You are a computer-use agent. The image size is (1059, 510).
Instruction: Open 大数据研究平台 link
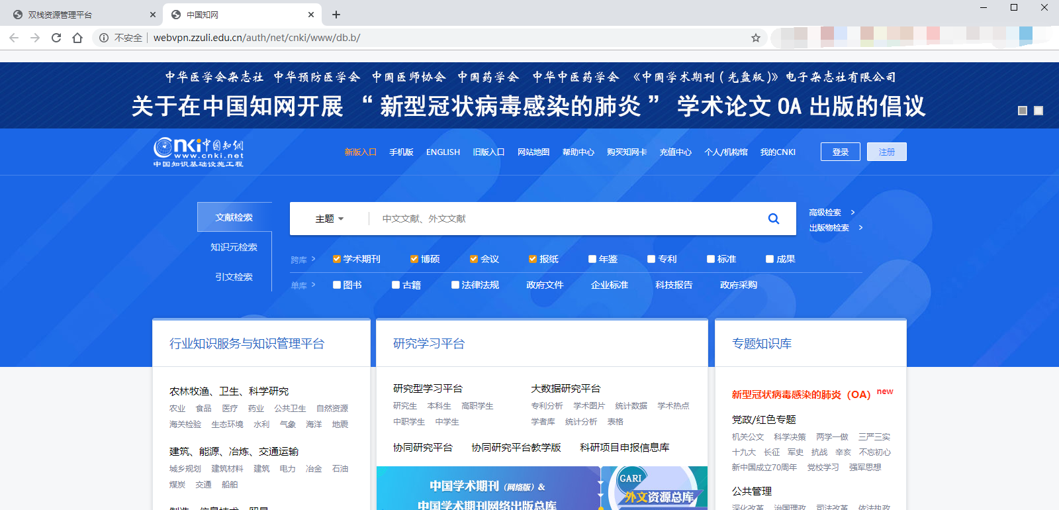566,389
